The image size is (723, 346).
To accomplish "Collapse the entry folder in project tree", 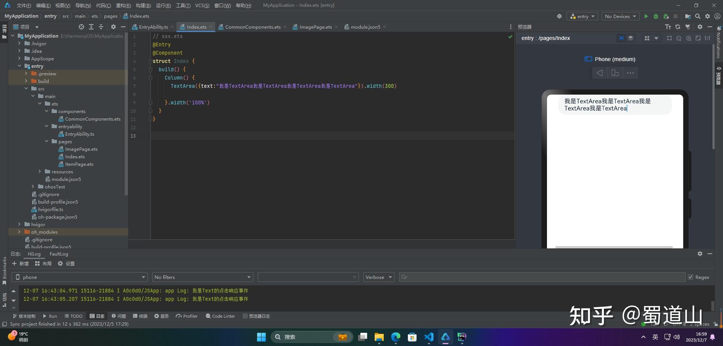I will point(19,66).
